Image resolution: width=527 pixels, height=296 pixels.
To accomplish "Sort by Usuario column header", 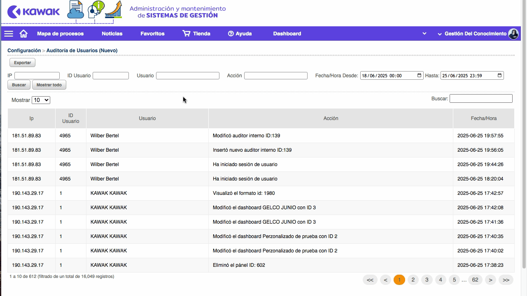I will 147,118.
